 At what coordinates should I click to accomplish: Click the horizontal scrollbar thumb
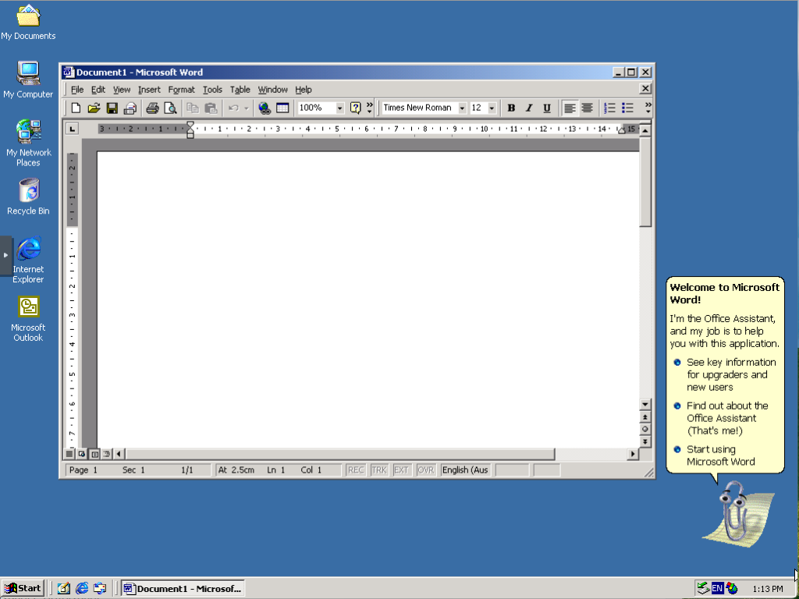pyautogui.click(x=340, y=454)
